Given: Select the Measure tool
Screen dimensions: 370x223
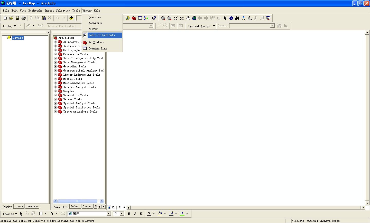Looking at the screenshot, I should tap(249, 18).
